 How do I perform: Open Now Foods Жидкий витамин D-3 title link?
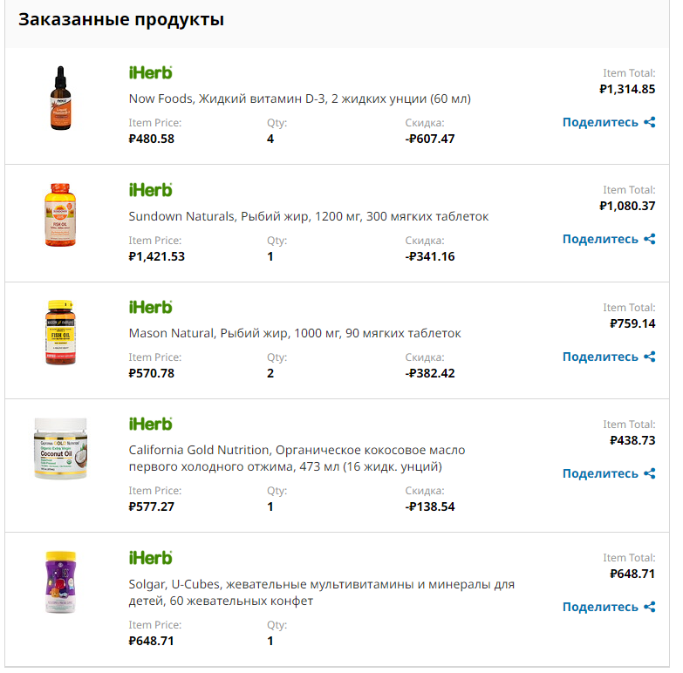300,99
